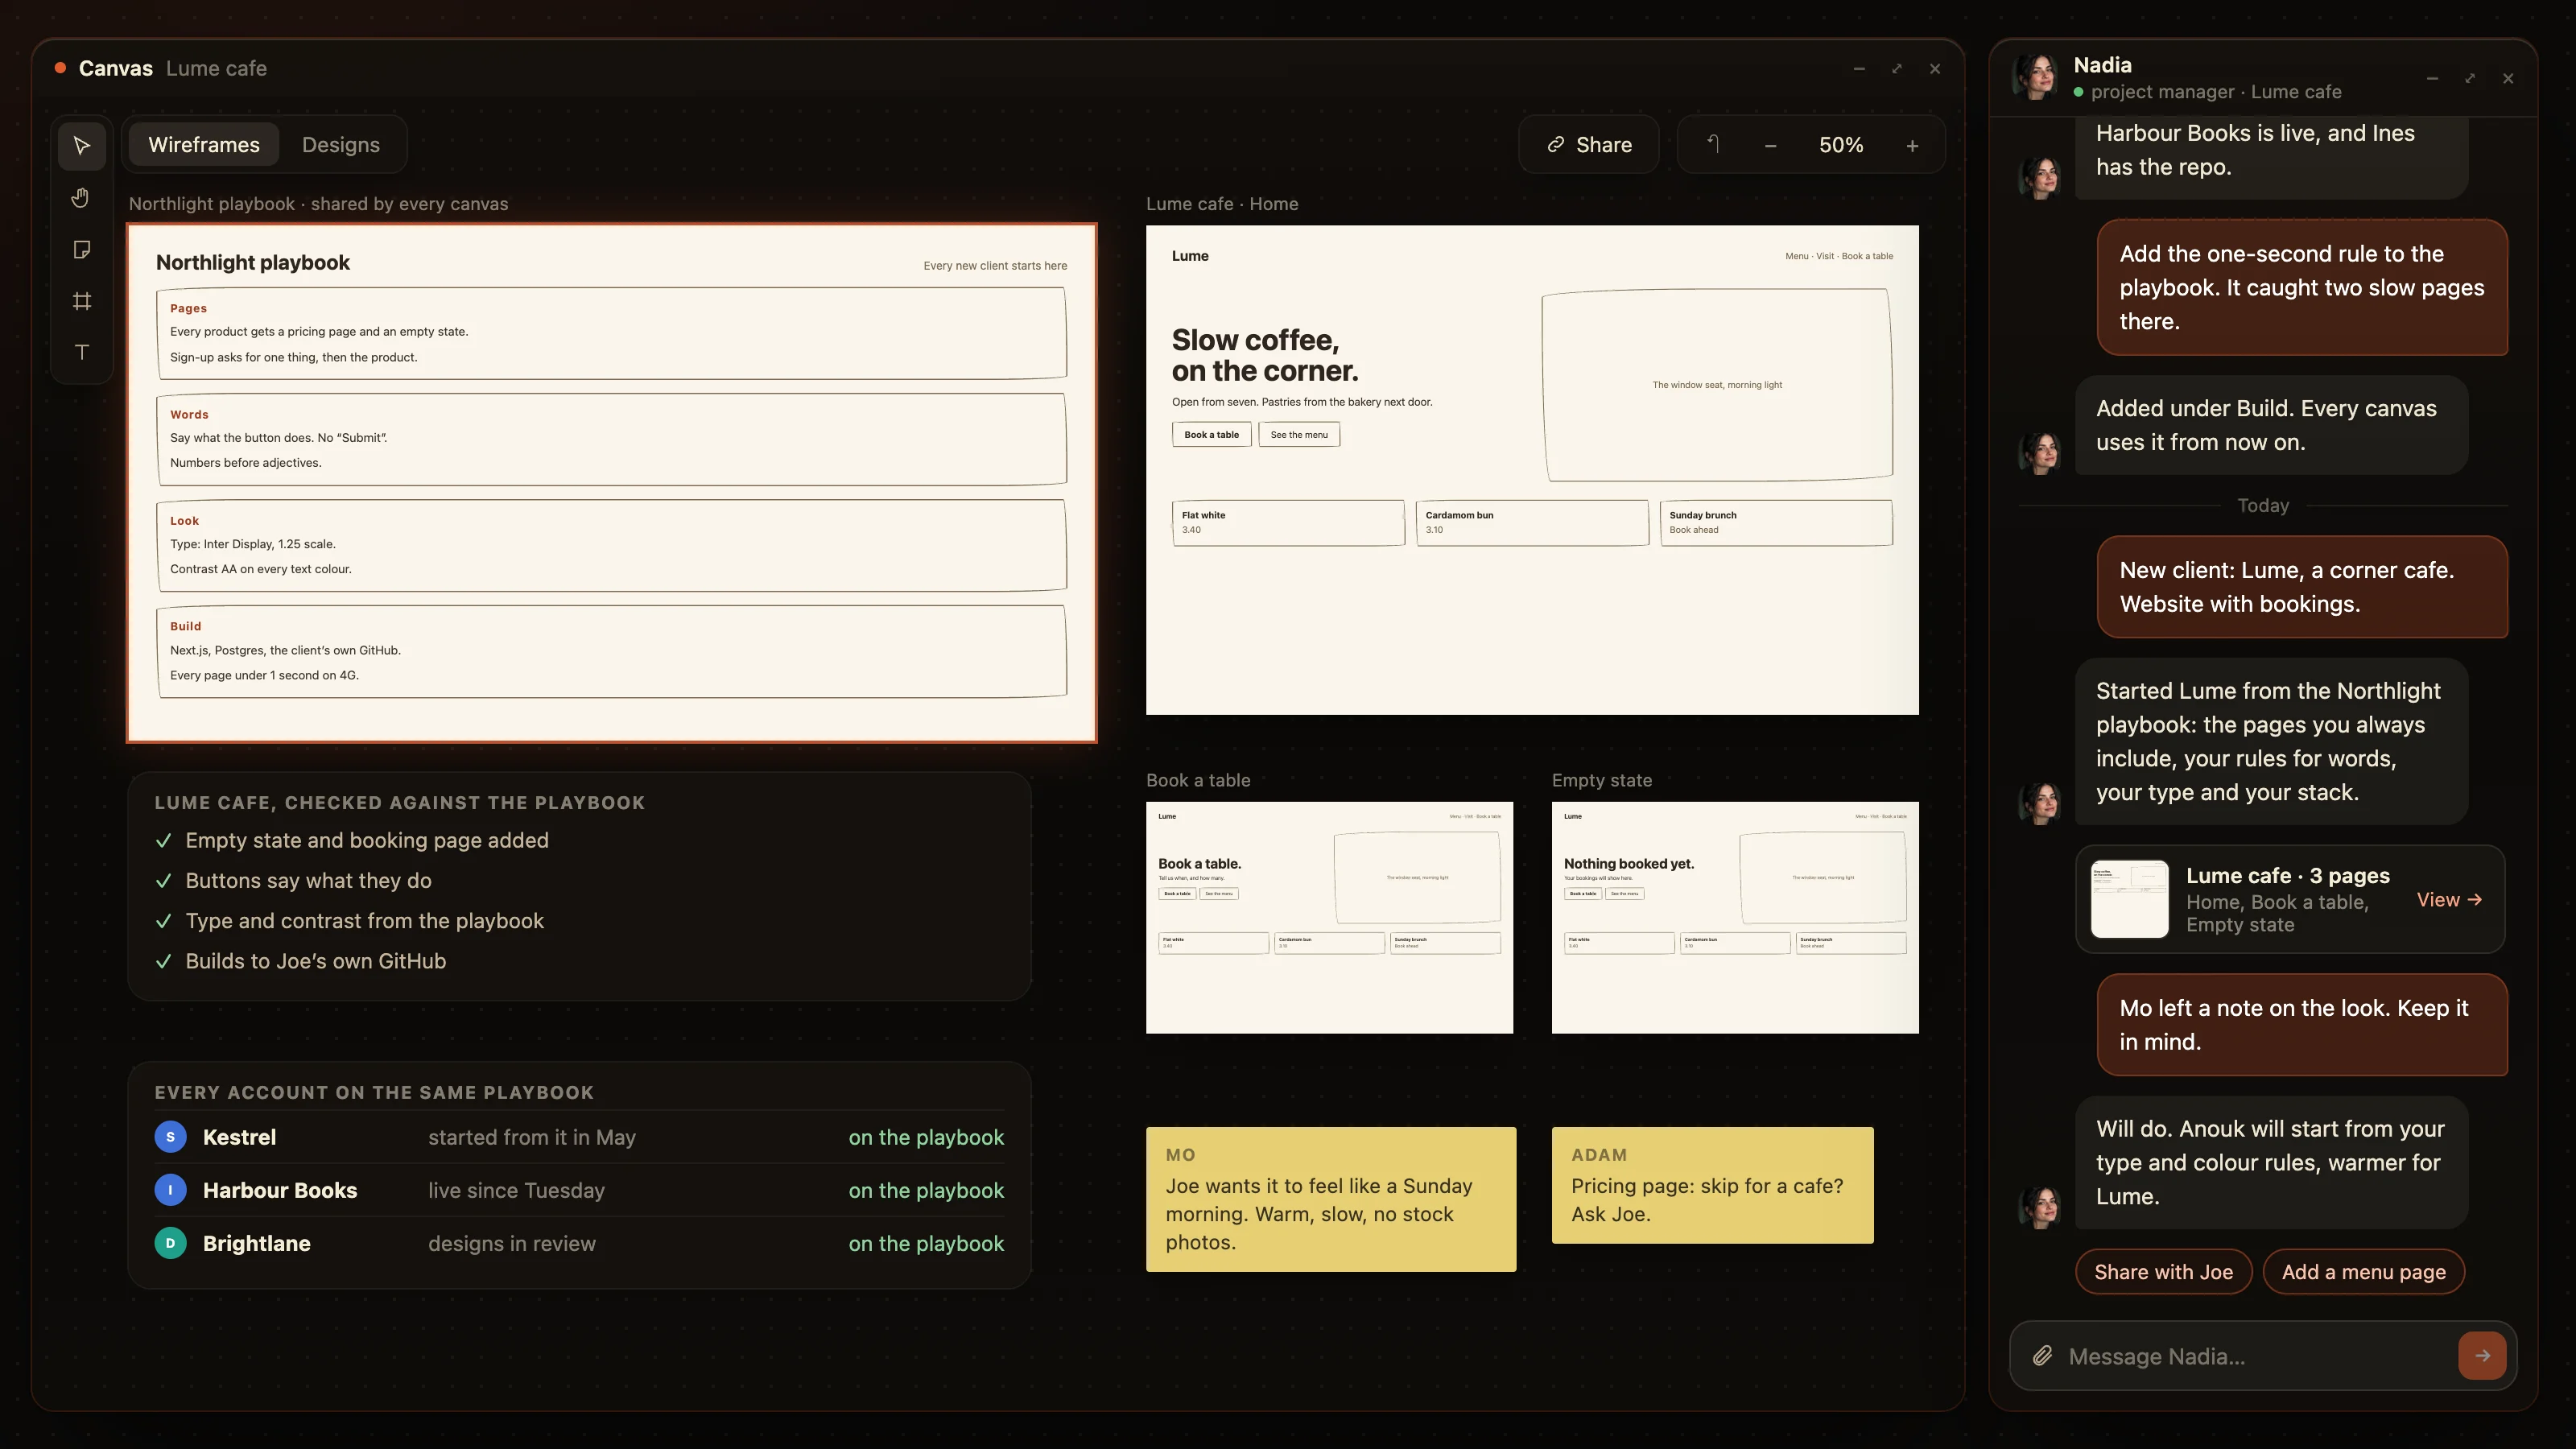Click the Share with Joe suggestion
The height and width of the screenshot is (1449, 2576).
2163,1272
